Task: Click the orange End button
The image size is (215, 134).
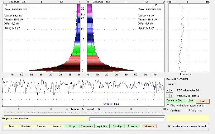Action: pyautogui.click(x=203, y=101)
